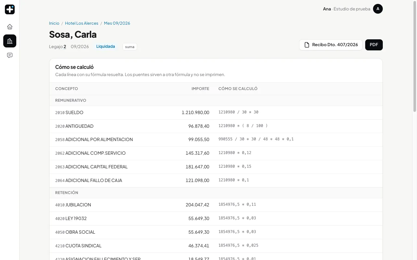The image size is (417, 260).
Task: Select the LEY 19032 row
Action: pos(216,218)
